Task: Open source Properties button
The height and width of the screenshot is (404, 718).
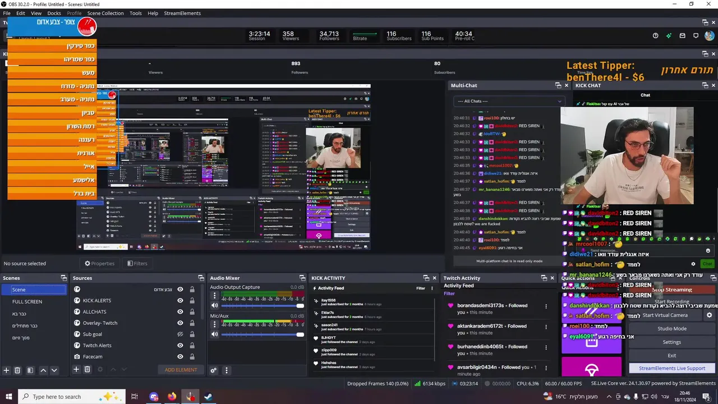Action: pos(100,263)
